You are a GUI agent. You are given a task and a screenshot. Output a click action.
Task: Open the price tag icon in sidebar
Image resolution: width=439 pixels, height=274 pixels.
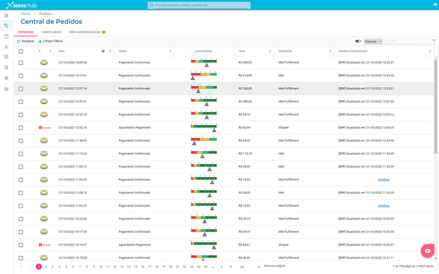pos(6,25)
